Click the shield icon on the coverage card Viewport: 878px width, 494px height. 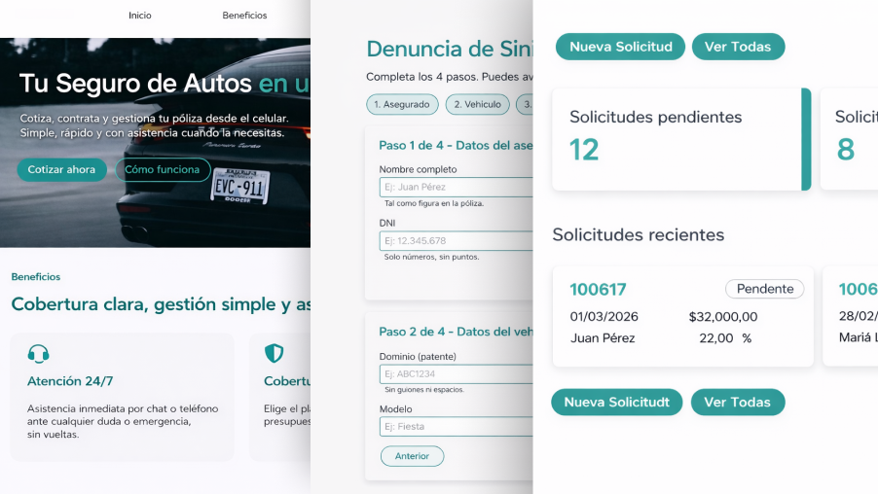click(274, 354)
